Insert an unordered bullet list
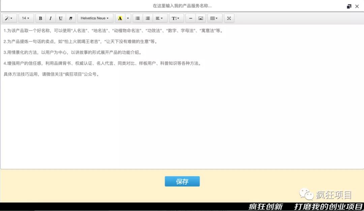 138,18
